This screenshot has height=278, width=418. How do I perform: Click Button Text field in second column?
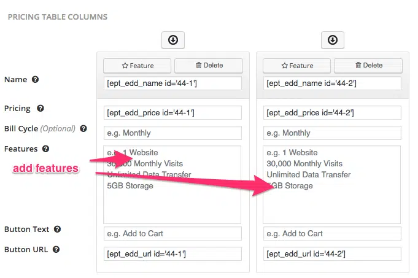pyautogui.click(x=332, y=233)
